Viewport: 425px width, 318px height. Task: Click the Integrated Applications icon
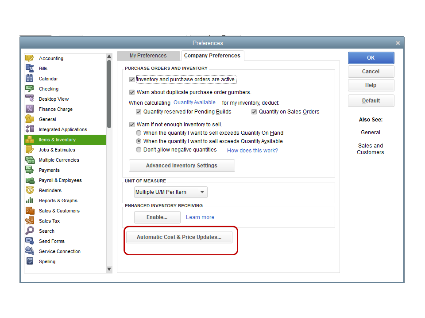pyautogui.click(x=30, y=129)
